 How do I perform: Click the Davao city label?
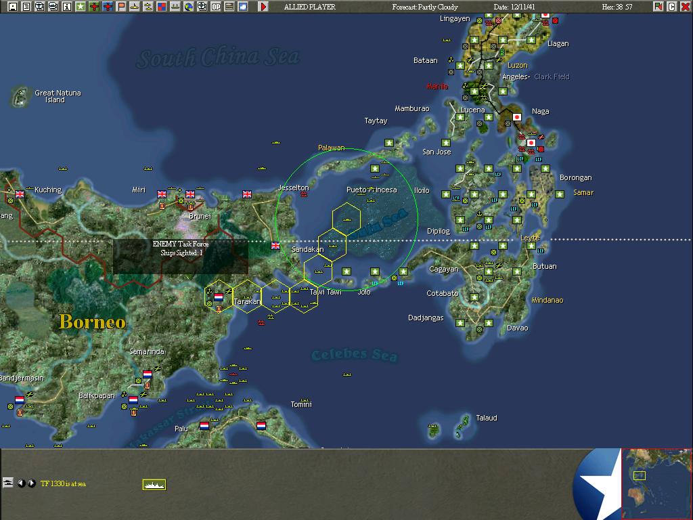coord(518,328)
